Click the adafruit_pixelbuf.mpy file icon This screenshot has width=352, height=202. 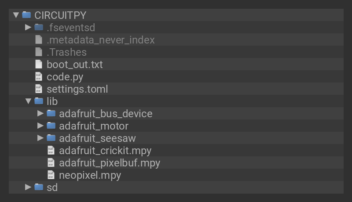[51, 162]
